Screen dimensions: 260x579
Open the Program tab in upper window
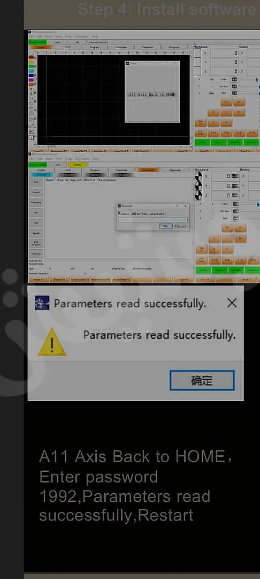point(94,47)
